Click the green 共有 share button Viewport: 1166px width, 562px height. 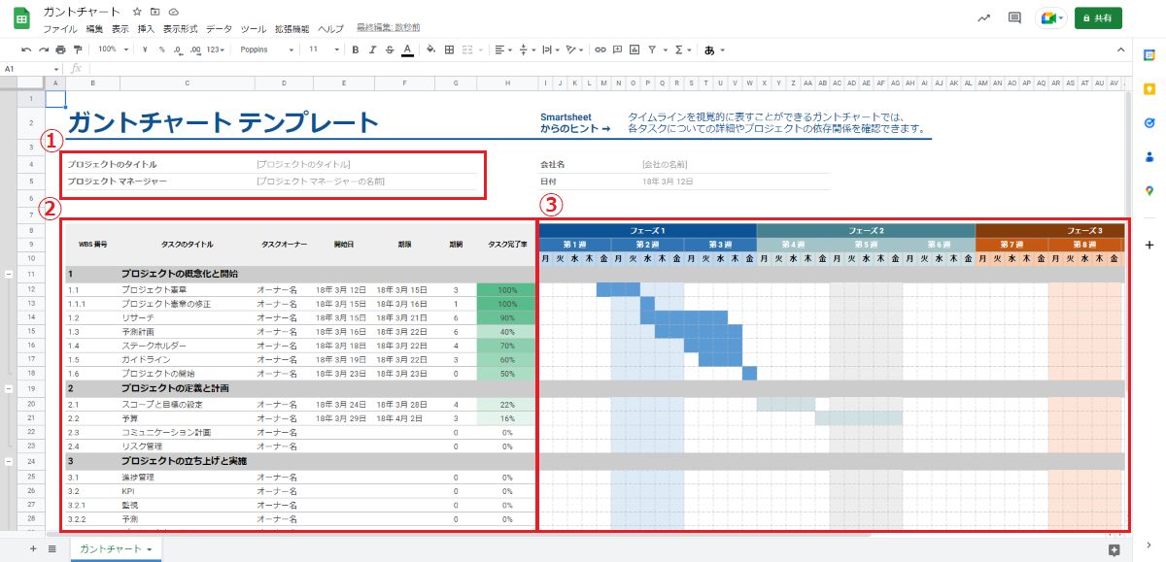click(1099, 17)
